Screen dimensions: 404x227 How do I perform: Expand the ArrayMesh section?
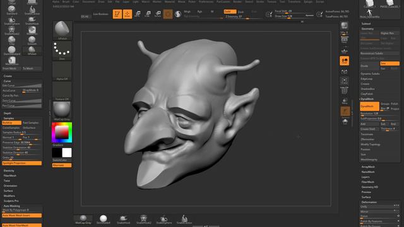point(368,166)
